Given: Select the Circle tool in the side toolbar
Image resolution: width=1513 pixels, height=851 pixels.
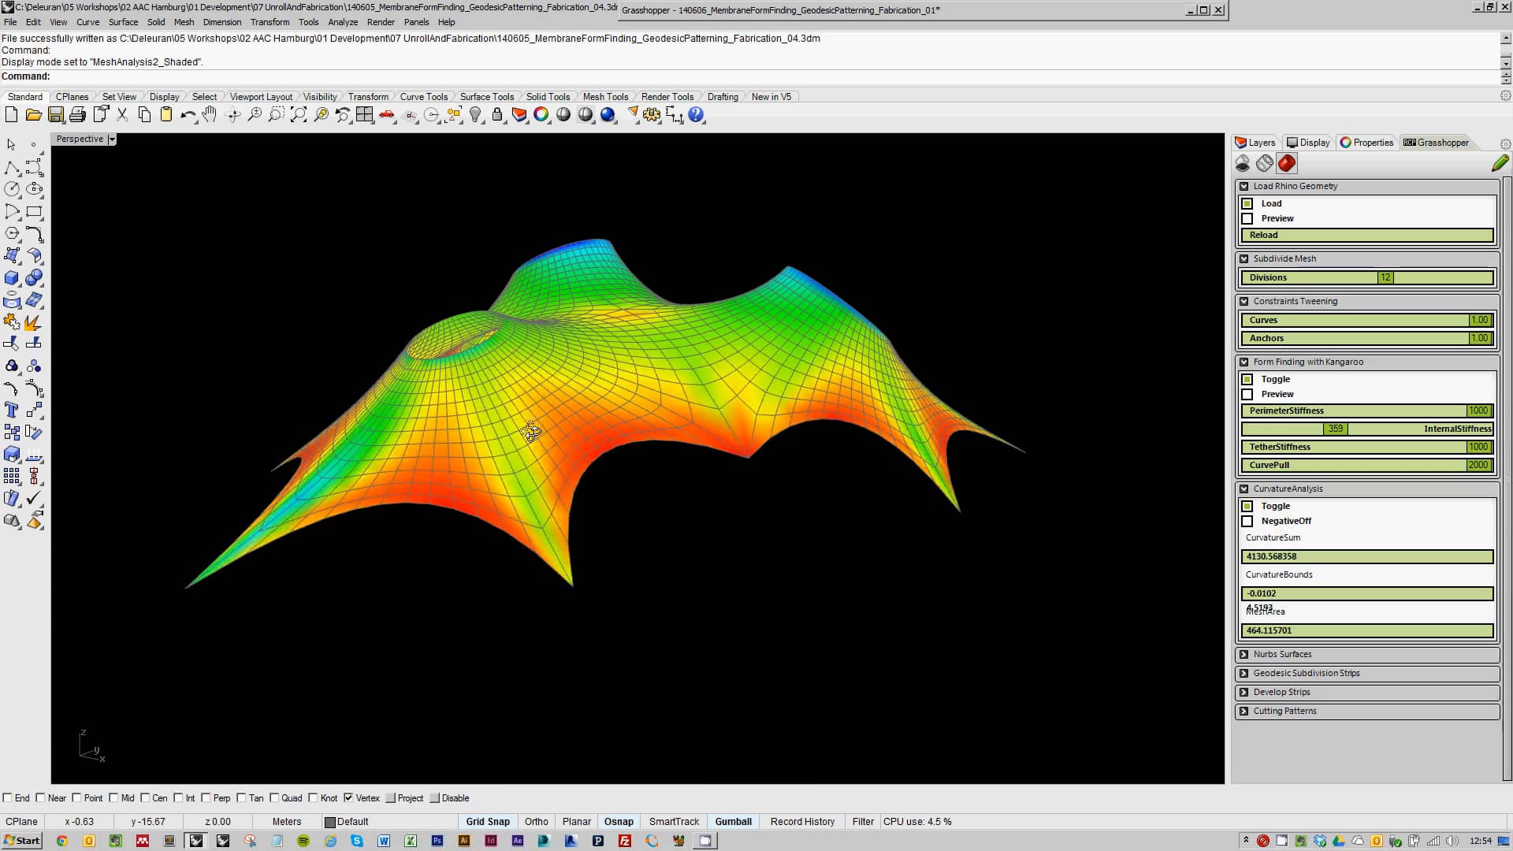Looking at the screenshot, I should 12,189.
